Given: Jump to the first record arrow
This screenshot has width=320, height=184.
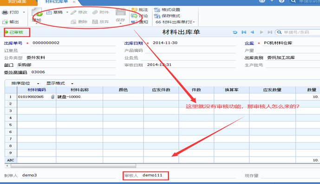Looking at the screenshot, I should pos(244,32).
